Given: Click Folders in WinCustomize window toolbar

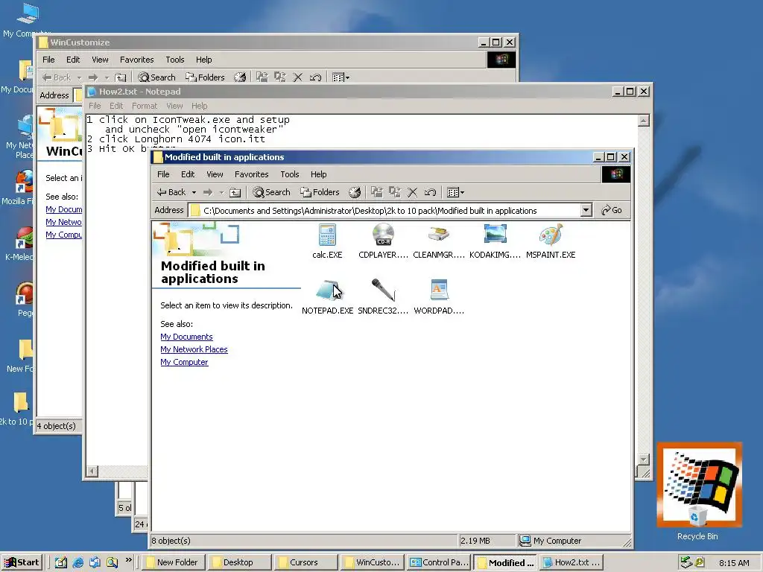Looking at the screenshot, I should pos(205,77).
